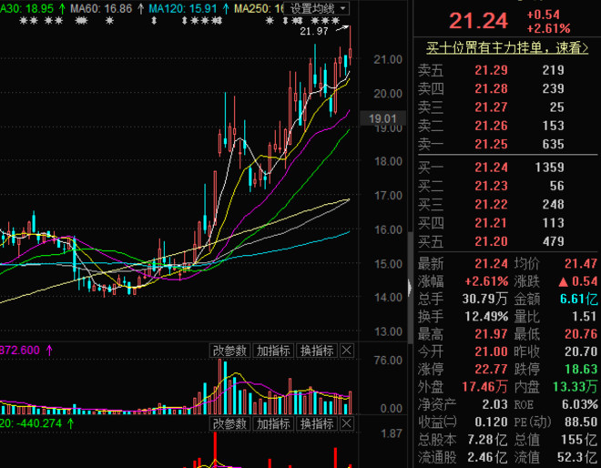Select 买三 price 21.22

491,204
